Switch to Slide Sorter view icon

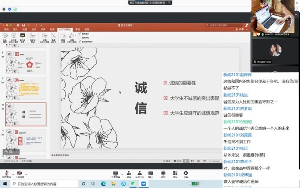click(x=192, y=161)
